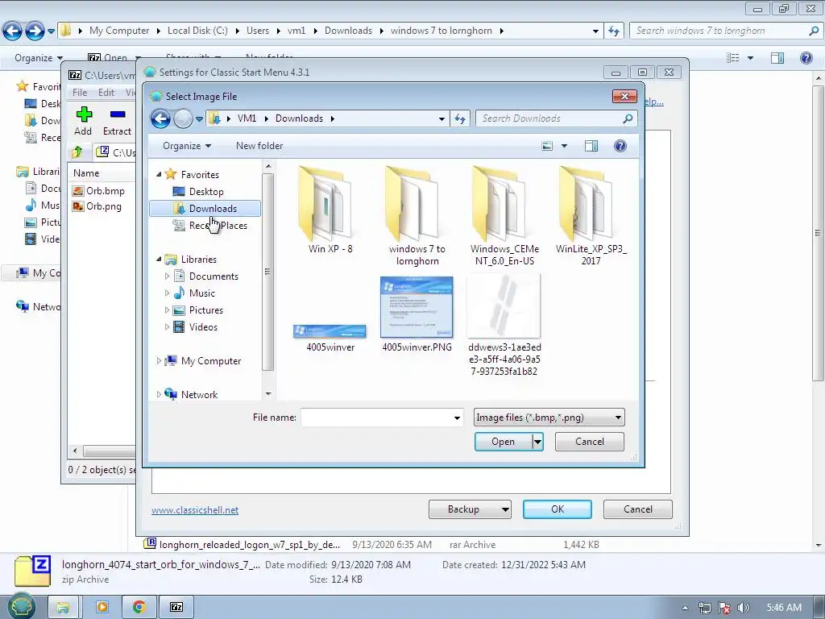Open the split arrow beside Open button
This screenshot has height=619, width=825.
point(537,442)
